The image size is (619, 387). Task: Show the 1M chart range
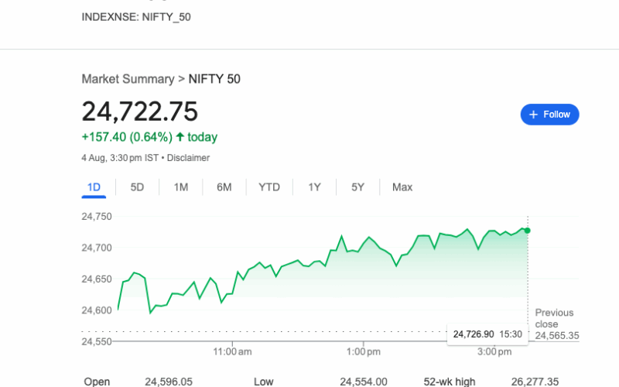click(181, 187)
